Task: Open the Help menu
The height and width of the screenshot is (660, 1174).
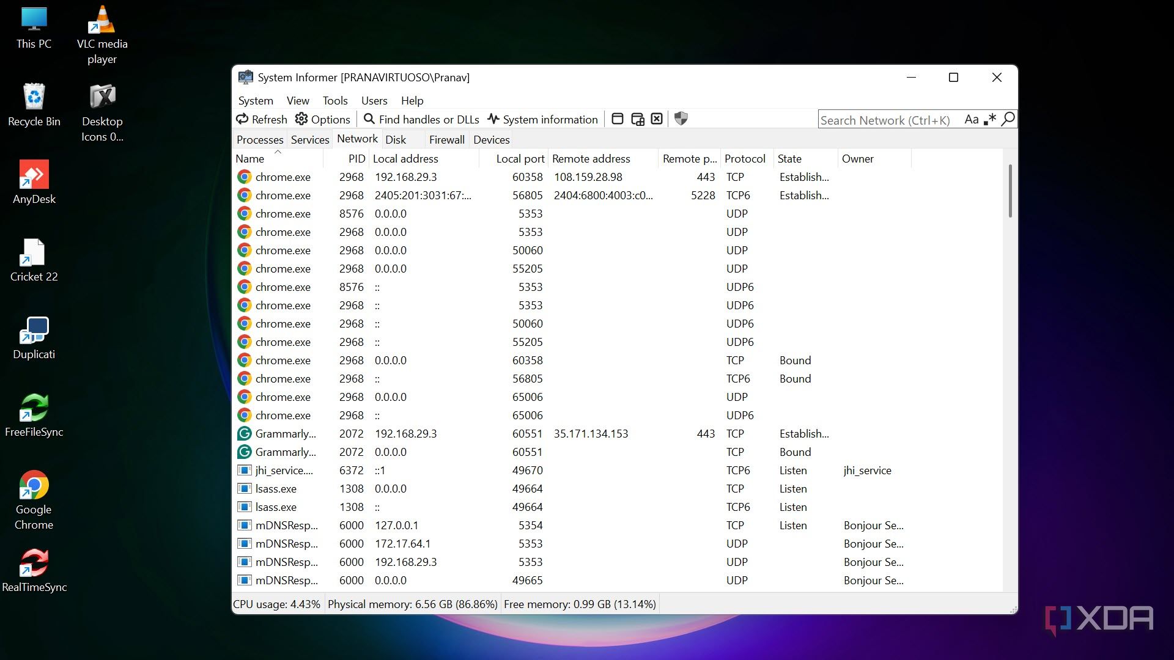Action: pos(412,101)
